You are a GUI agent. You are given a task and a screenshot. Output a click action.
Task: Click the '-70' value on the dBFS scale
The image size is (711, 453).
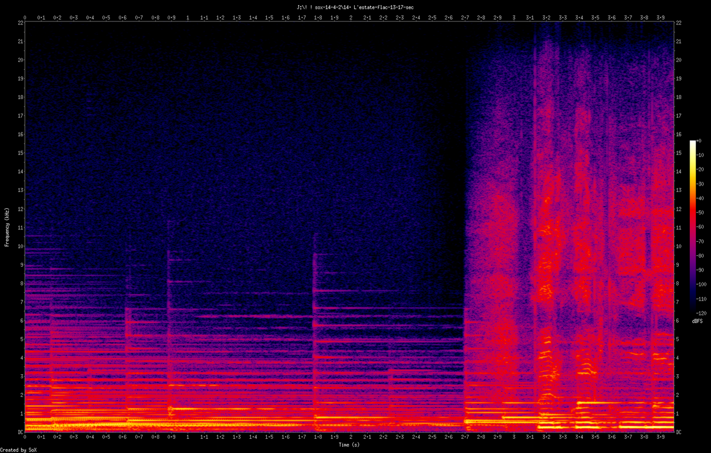click(700, 241)
